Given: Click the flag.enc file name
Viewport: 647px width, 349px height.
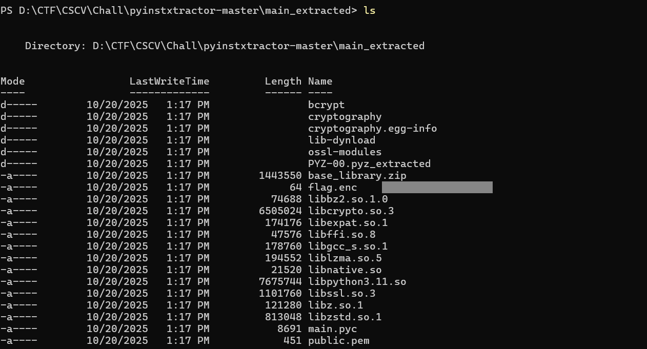Looking at the screenshot, I should (332, 188).
